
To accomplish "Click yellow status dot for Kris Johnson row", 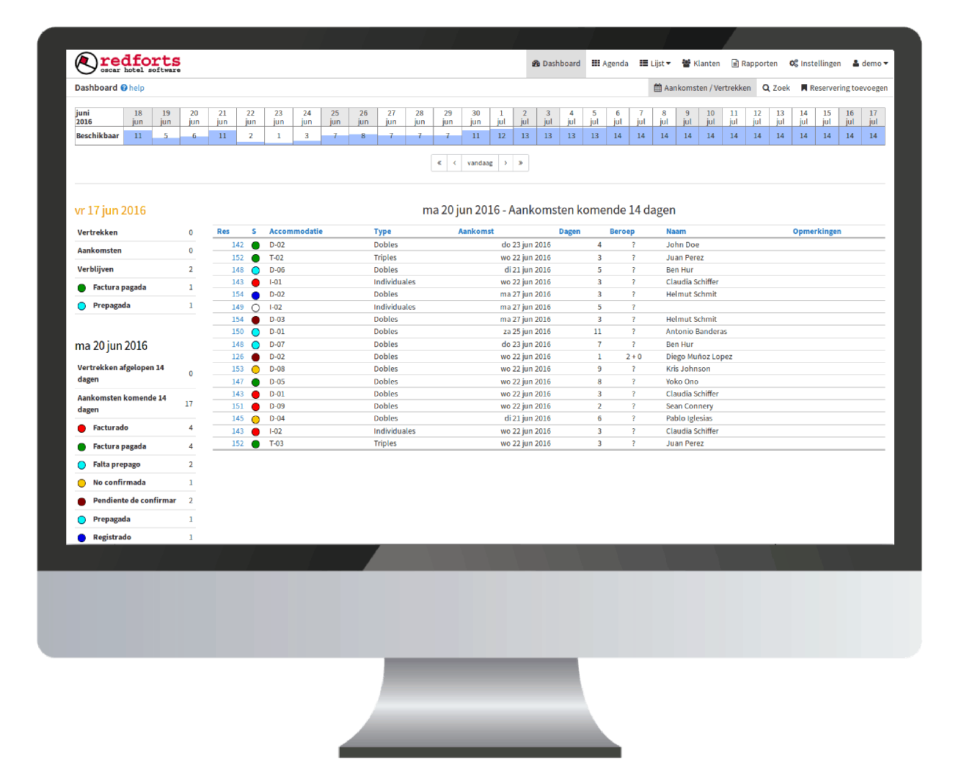I will point(256,370).
